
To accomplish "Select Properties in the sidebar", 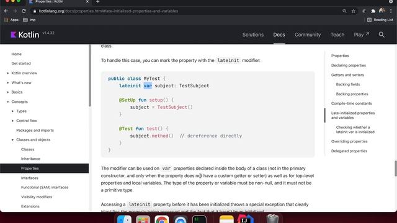I will pos(44,168).
